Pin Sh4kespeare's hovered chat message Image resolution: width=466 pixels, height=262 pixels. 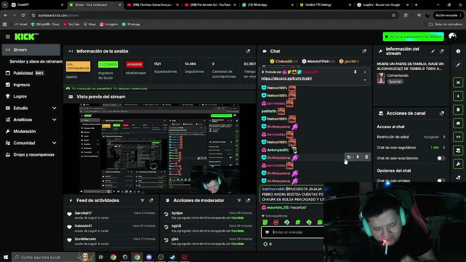[x=358, y=157]
